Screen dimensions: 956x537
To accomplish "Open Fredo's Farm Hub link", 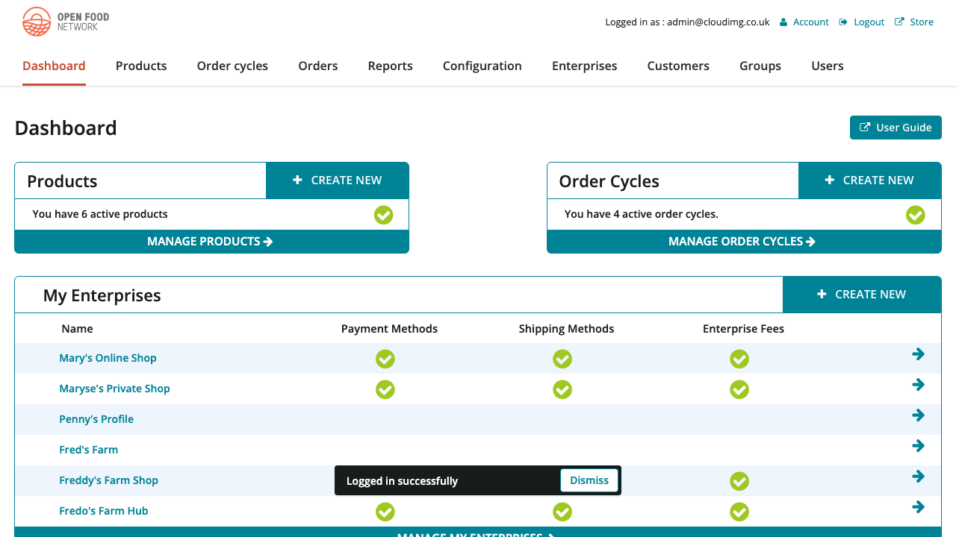I will pos(103,511).
